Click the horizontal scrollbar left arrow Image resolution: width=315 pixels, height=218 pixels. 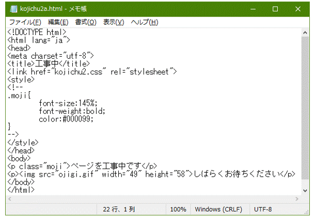10,199
